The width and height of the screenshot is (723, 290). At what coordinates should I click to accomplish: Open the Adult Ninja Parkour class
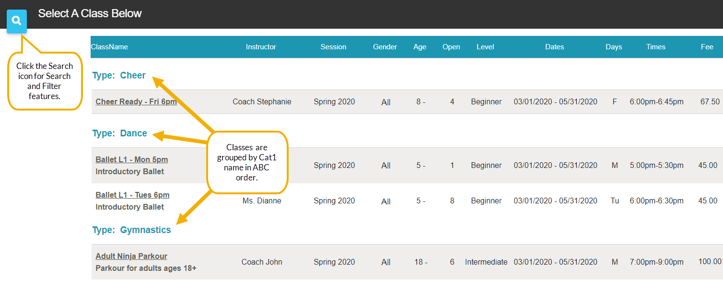[131, 256]
